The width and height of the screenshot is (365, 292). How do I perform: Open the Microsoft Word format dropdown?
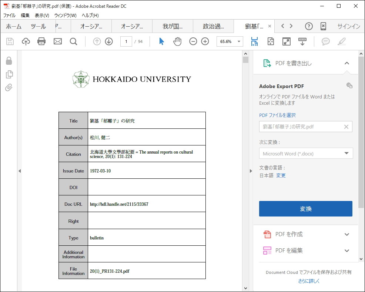click(x=306, y=154)
